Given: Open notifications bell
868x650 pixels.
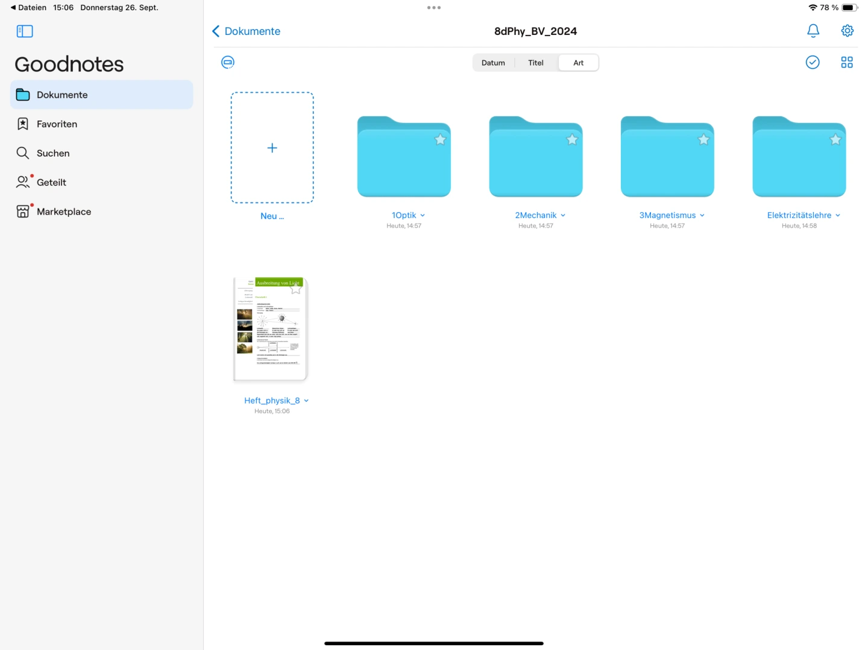Looking at the screenshot, I should (x=813, y=31).
